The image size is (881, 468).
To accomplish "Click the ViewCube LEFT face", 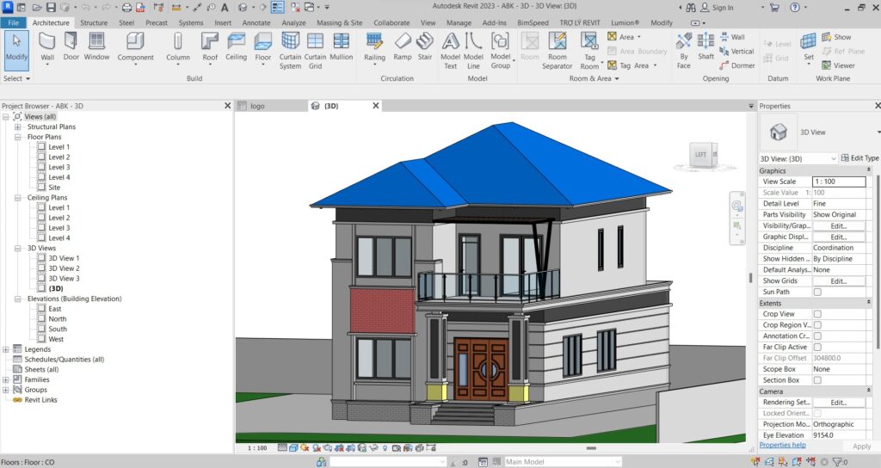I will pyautogui.click(x=700, y=154).
